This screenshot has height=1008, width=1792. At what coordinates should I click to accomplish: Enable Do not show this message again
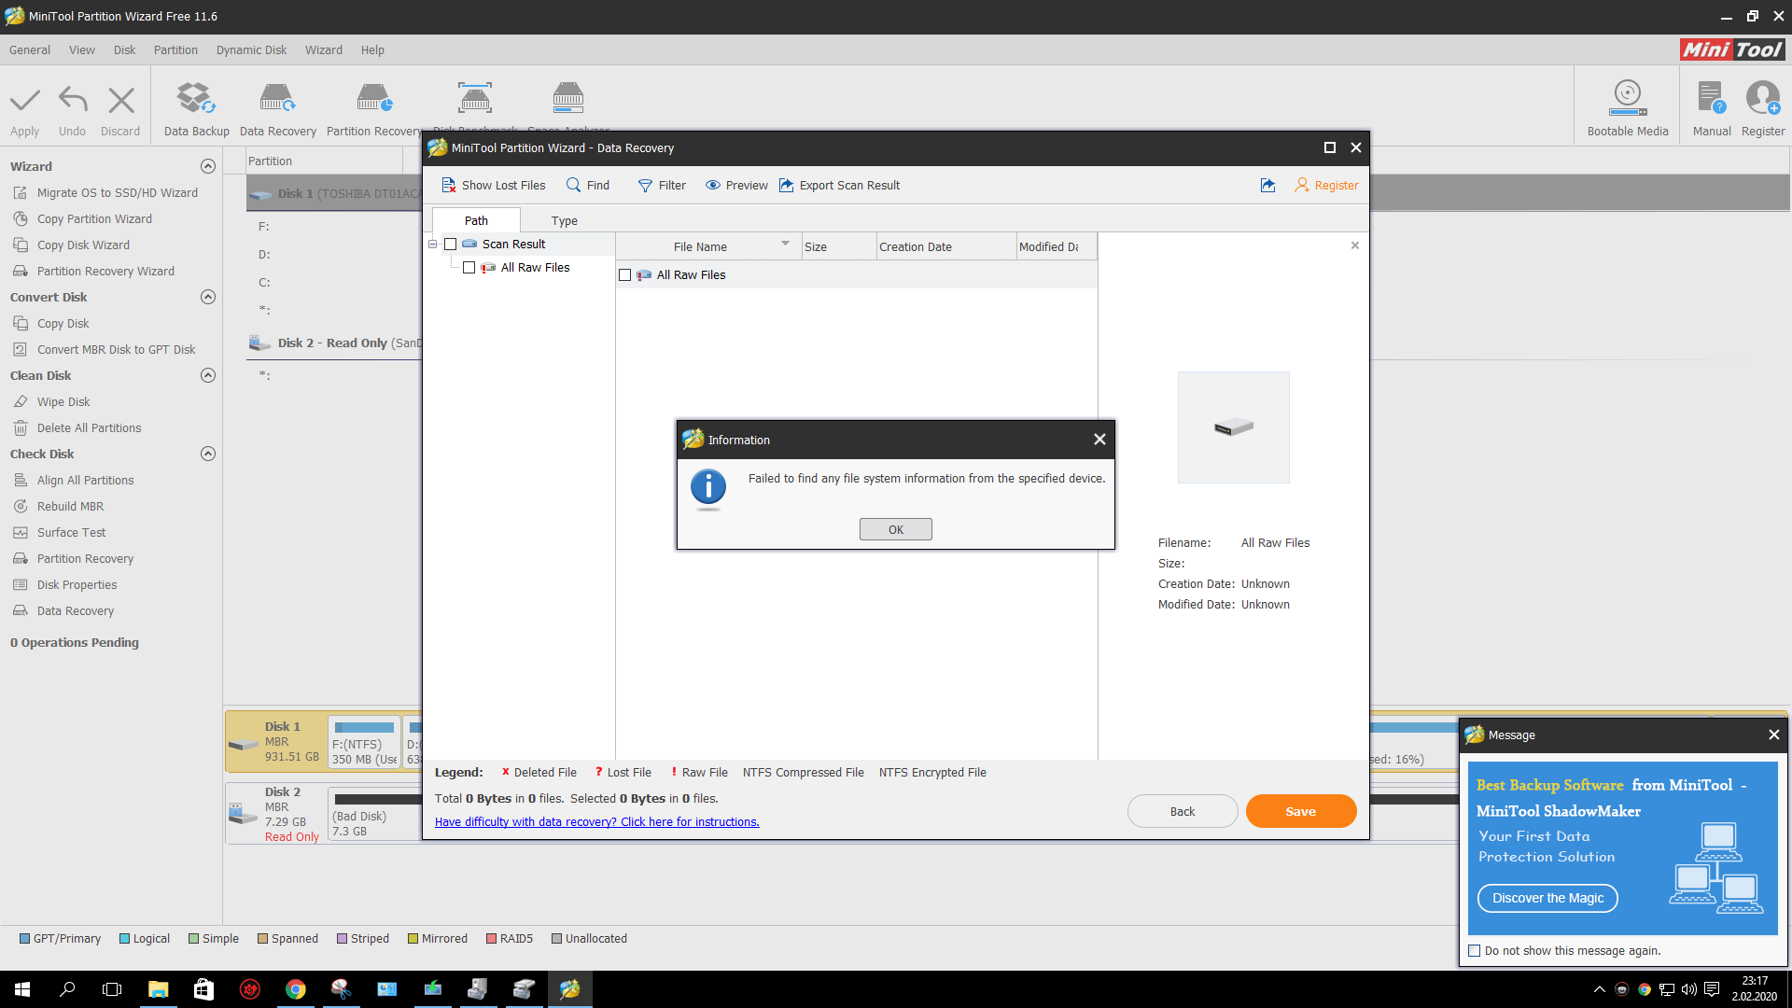click(1475, 951)
